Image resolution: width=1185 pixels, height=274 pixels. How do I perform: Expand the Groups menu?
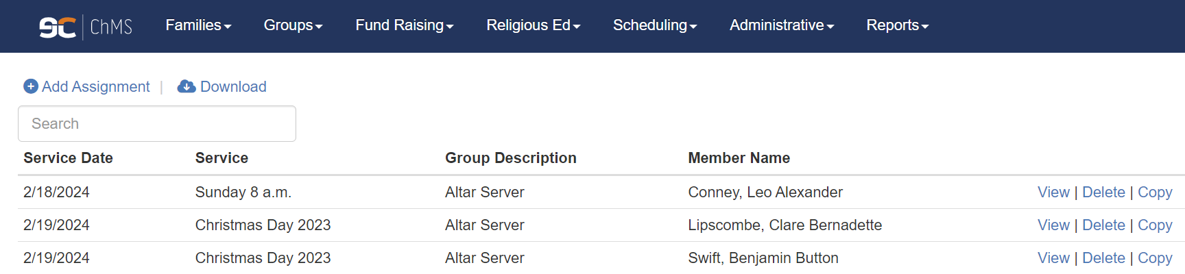(293, 25)
